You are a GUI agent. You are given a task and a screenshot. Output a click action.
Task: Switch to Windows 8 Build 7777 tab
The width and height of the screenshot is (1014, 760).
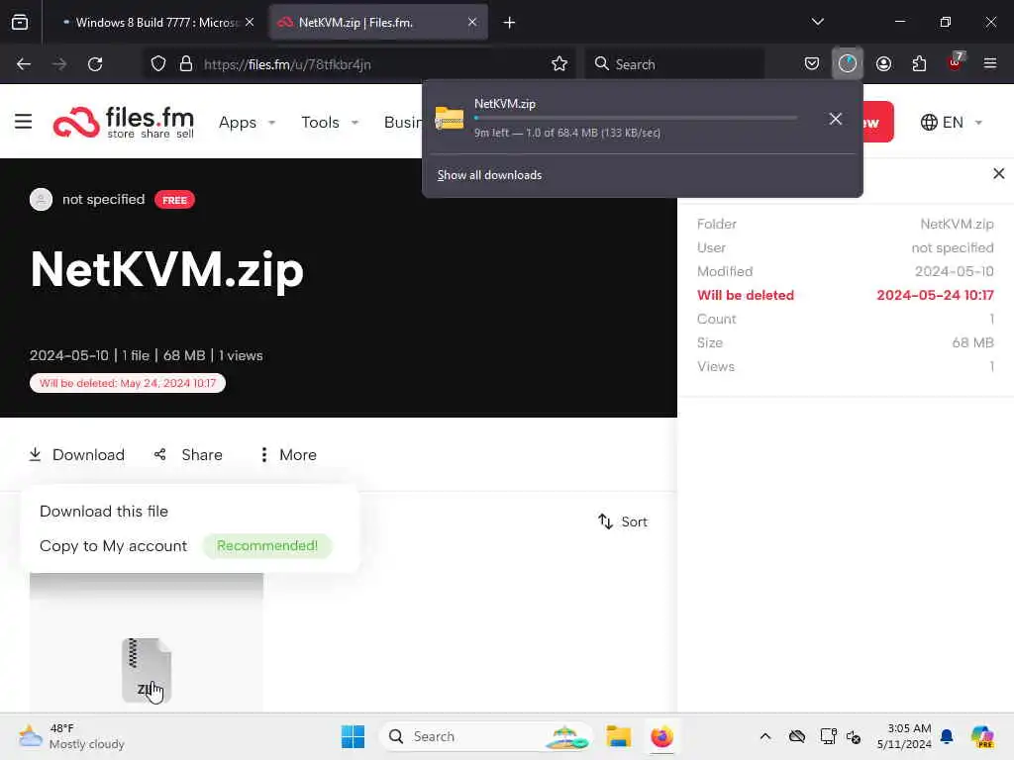tap(157, 22)
